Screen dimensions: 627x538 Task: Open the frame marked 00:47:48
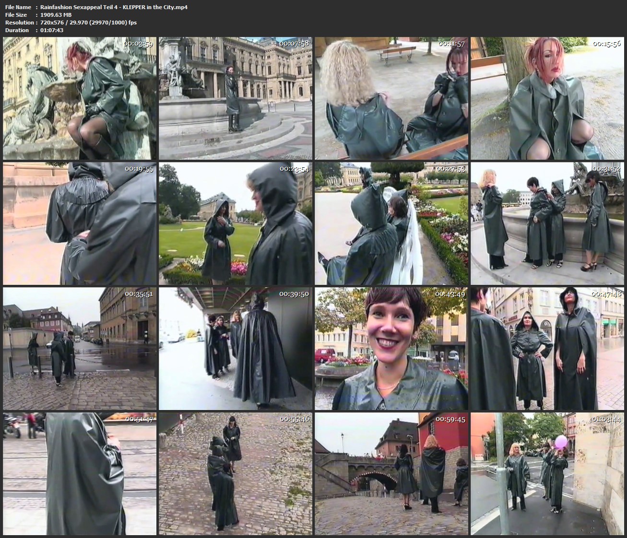547,349
